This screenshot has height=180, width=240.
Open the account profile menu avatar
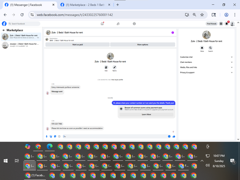[232, 24]
